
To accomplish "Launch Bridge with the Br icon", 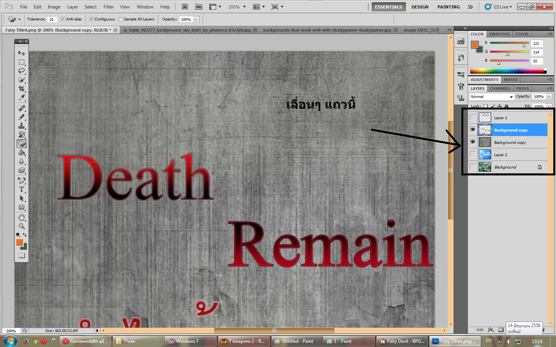I will pos(185,7).
